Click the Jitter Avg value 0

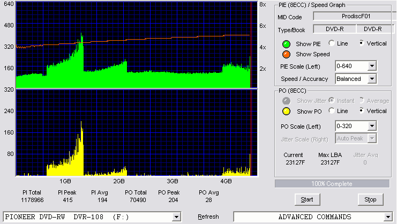pos(365,162)
